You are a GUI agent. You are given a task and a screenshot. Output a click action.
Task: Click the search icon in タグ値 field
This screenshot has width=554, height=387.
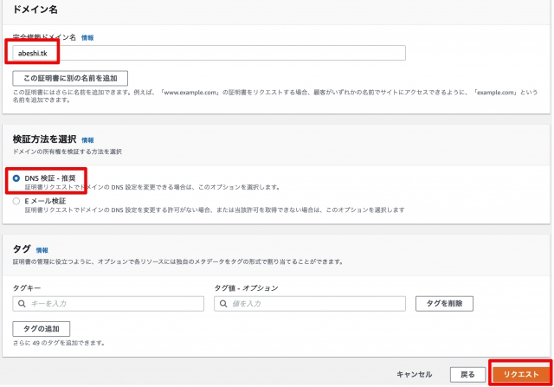tap(223, 304)
